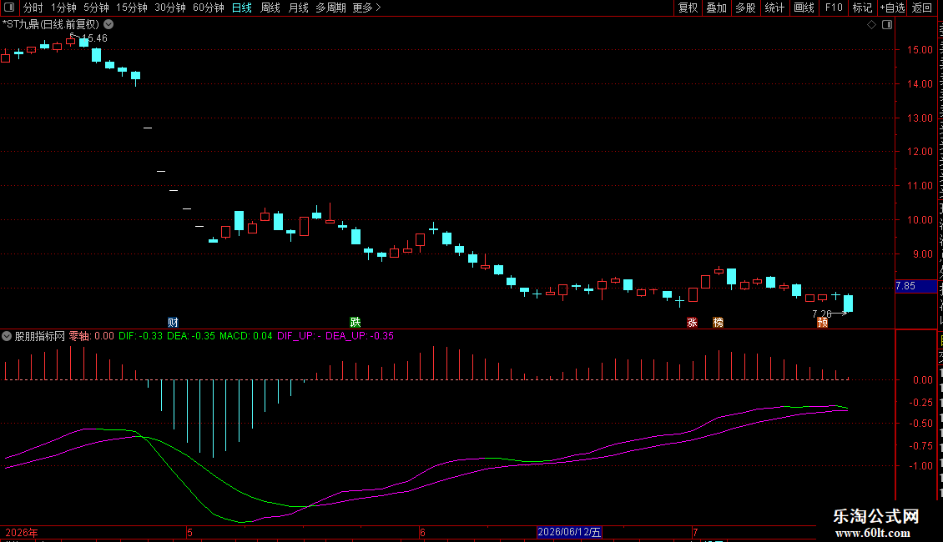The width and height of the screenshot is (943, 542).
Task: Open the 财 finance marker on the chart
Action: pyautogui.click(x=174, y=323)
